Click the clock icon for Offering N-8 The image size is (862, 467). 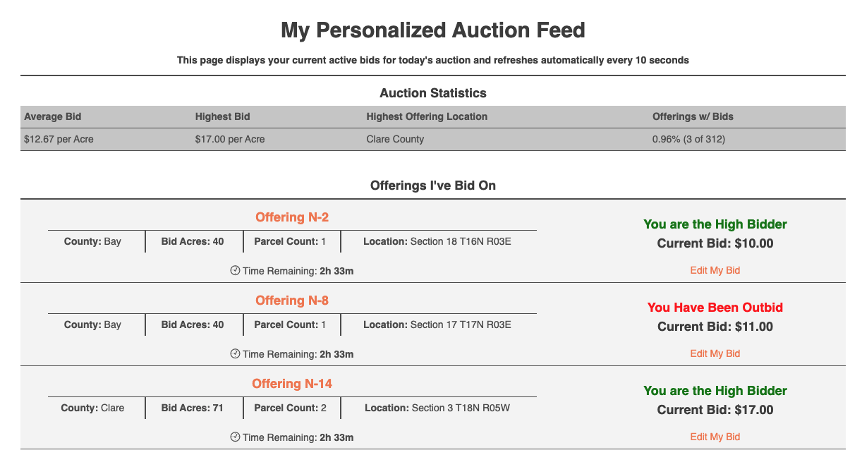point(236,353)
